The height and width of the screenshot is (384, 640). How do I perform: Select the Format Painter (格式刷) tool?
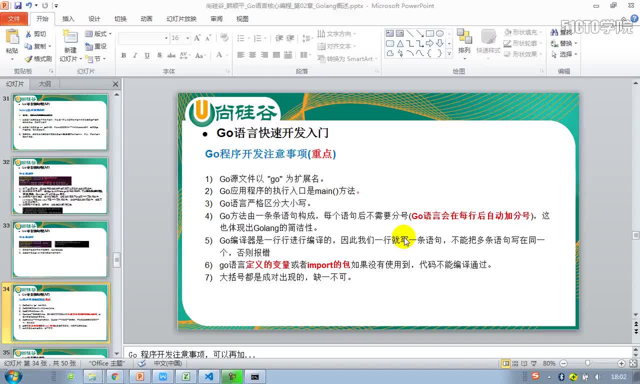[x=38, y=59]
